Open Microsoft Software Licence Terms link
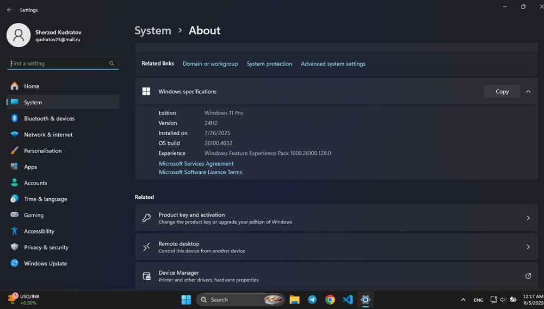 [x=201, y=172]
